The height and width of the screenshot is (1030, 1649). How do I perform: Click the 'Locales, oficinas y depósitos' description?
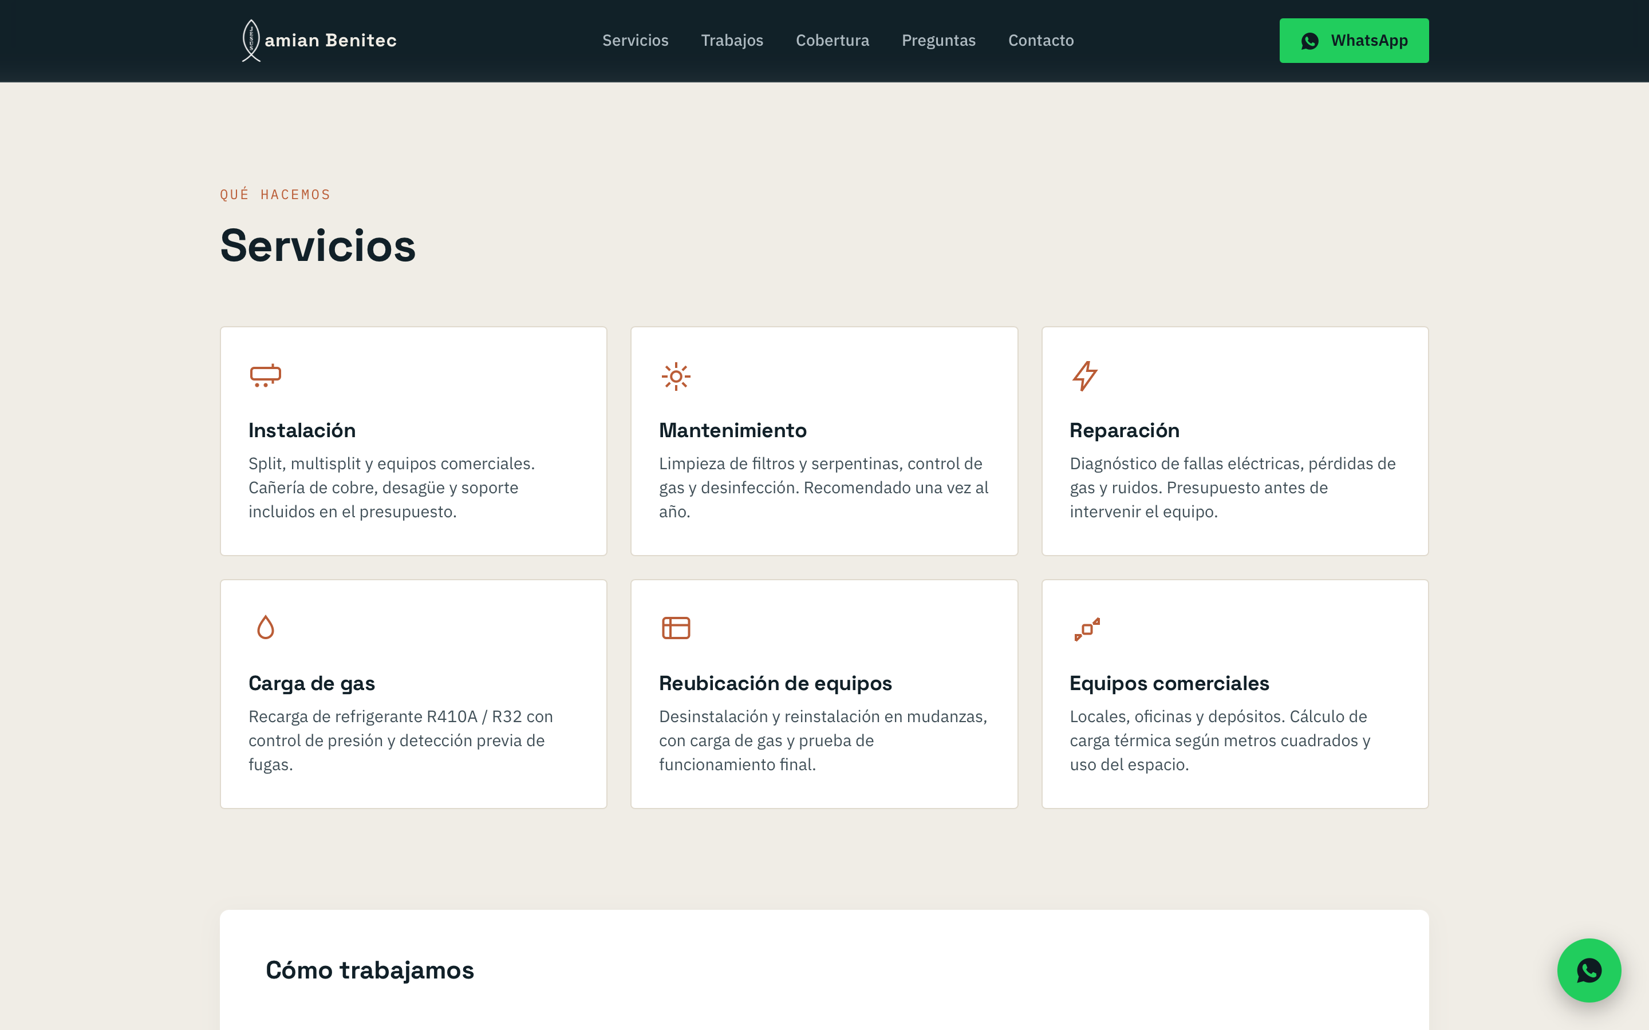[1220, 740]
